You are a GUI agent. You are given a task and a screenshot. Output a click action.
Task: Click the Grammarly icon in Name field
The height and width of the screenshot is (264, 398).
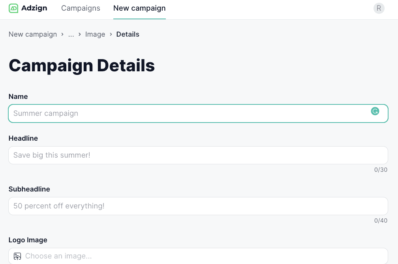click(x=375, y=112)
